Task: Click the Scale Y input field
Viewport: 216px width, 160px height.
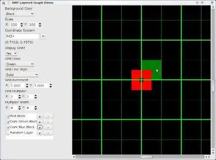Action: point(33,25)
